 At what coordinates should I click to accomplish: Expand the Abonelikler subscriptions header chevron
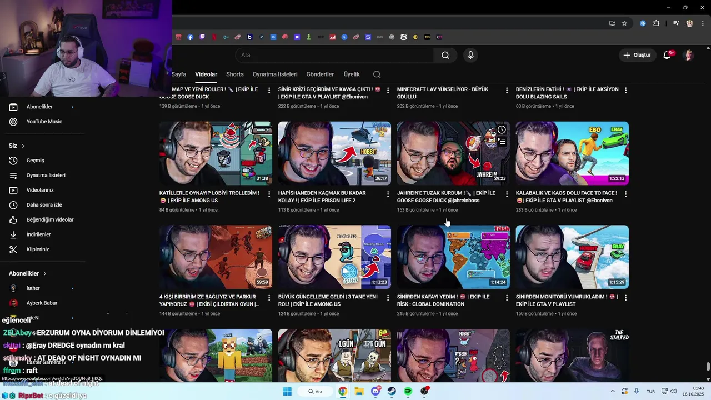coord(44,274)
